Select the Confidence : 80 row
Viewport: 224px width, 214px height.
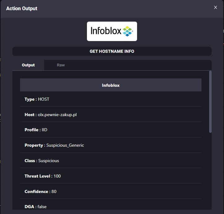click(111, 191)
